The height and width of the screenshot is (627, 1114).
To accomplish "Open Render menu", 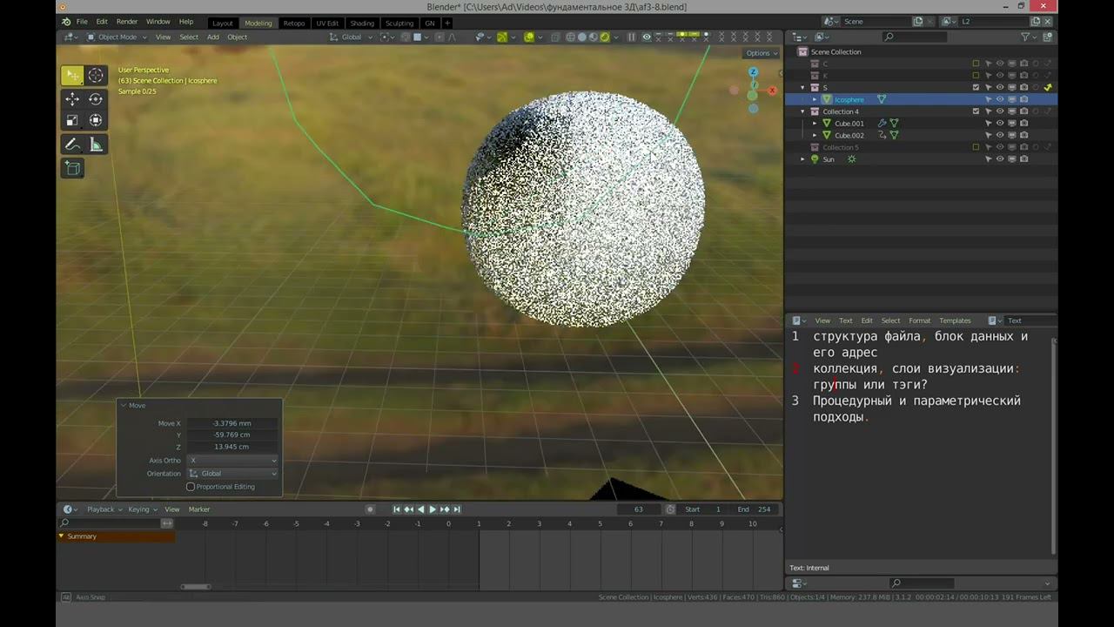I will [127, 22].
